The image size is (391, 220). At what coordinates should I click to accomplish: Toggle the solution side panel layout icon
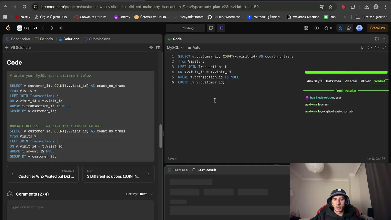click(x=158, y=47)
